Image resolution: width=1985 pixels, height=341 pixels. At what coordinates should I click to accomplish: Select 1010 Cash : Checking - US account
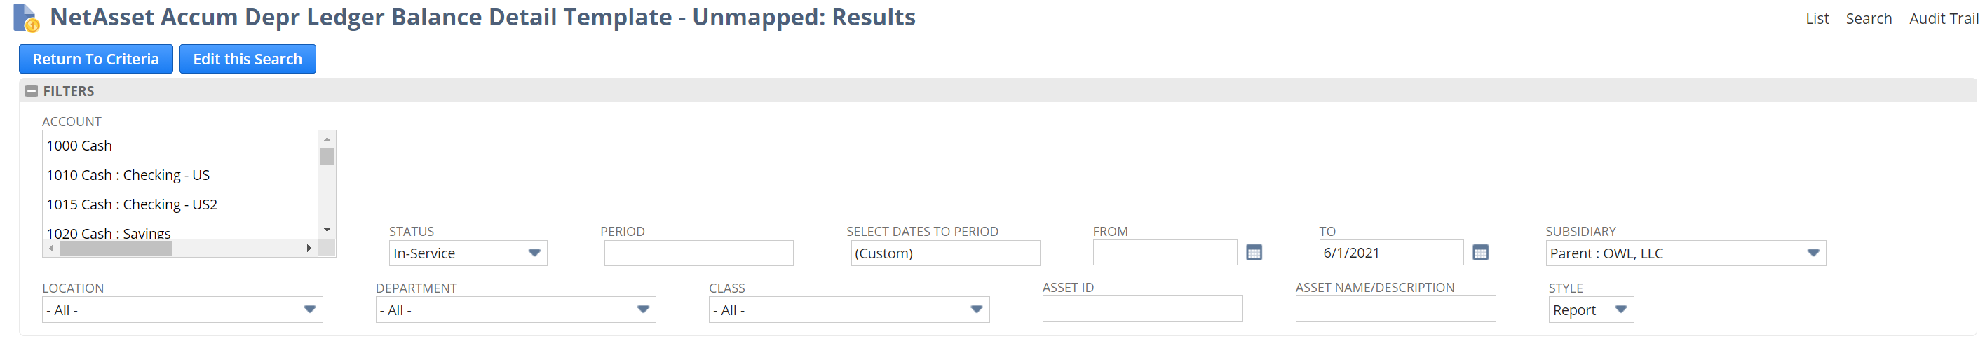128,176
